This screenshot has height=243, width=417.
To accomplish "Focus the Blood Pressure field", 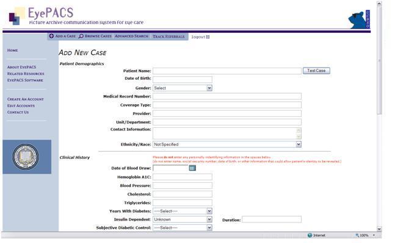I will [x=183, y=185].
